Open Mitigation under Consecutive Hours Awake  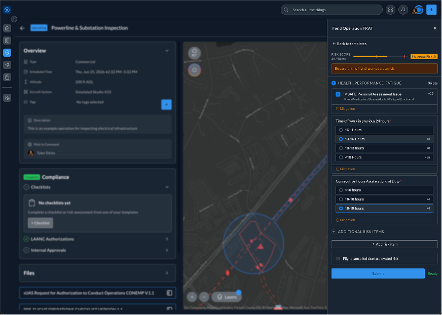click(346, 220)
